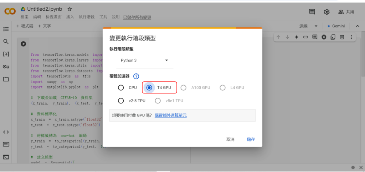Open the 工具 menu

click(103, 17)
